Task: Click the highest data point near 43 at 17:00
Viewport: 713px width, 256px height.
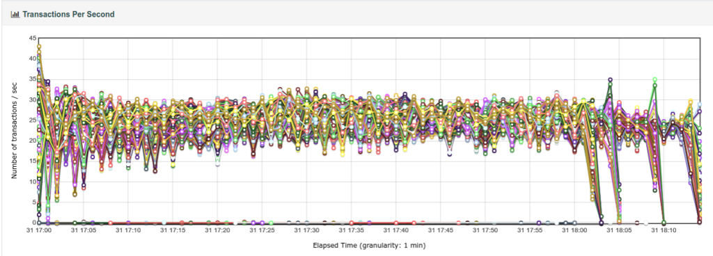Action: tap(39, 47)
